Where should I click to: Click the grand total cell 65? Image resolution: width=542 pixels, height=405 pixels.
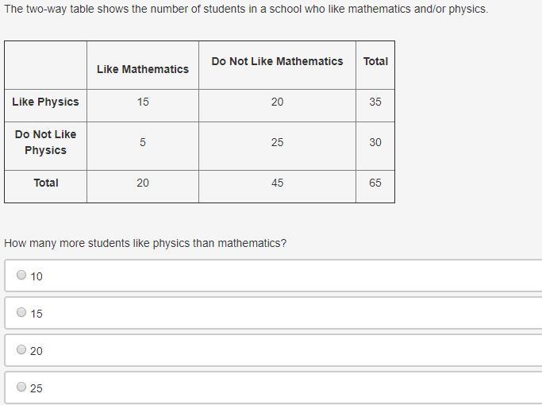(x=375, y=183)
